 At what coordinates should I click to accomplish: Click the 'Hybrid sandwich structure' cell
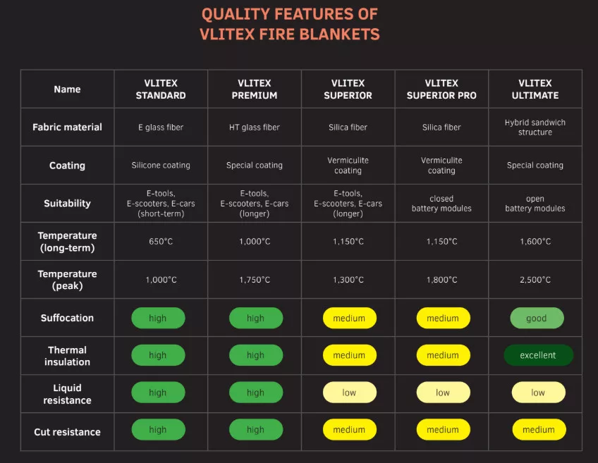tap(535, 128)
